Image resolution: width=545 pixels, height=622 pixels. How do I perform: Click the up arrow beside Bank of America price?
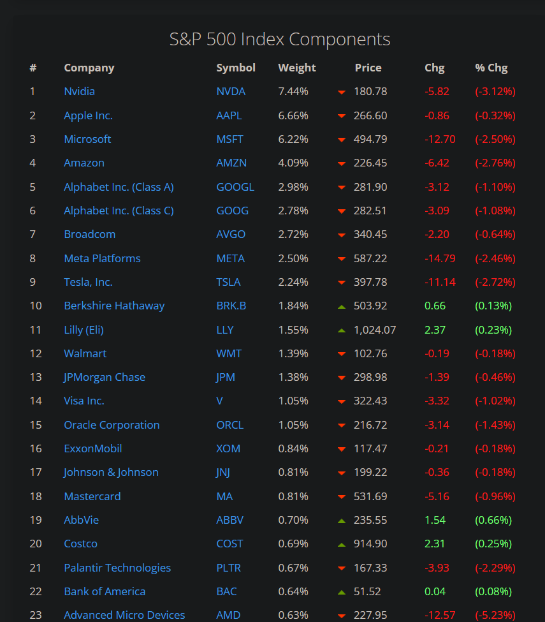pos(342,592)
